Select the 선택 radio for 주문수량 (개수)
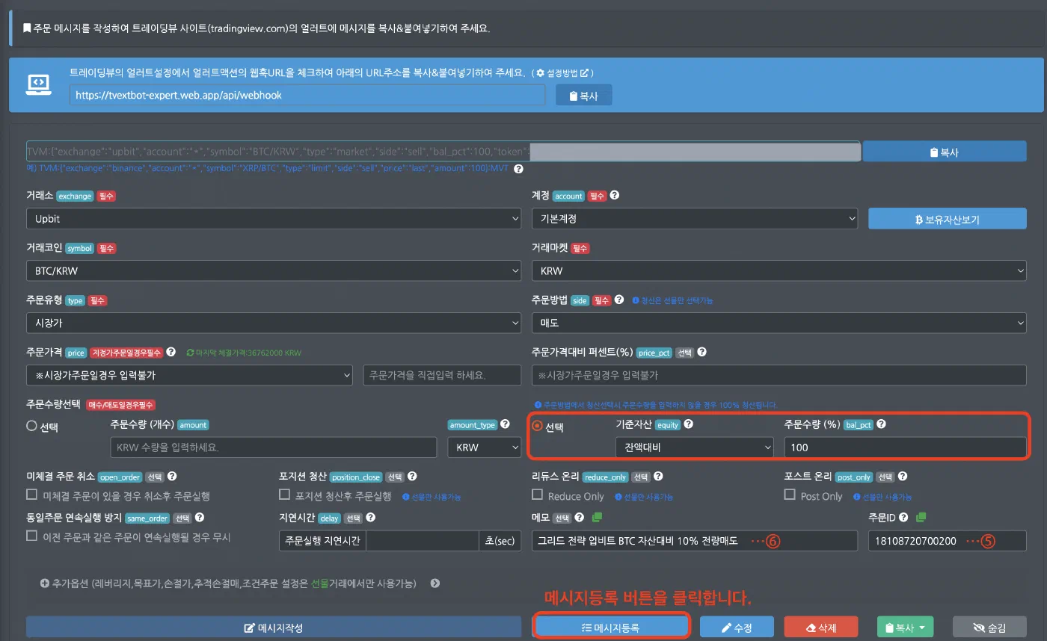1047x641 pixels. click(31, 427)
